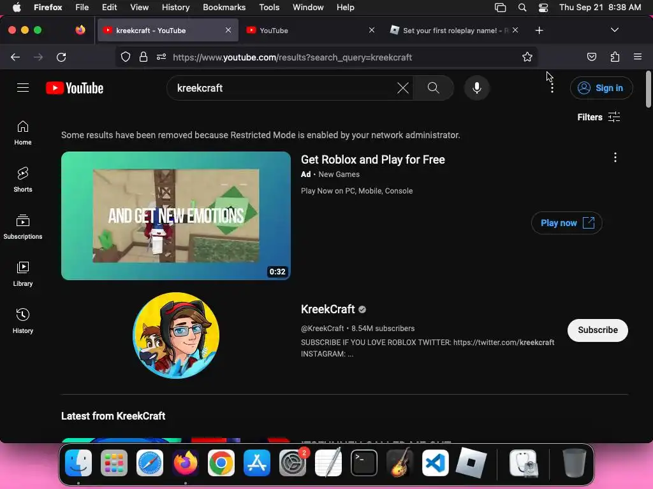
Task: Open the KreekCraft channel avatar
Action: [176, 335]
